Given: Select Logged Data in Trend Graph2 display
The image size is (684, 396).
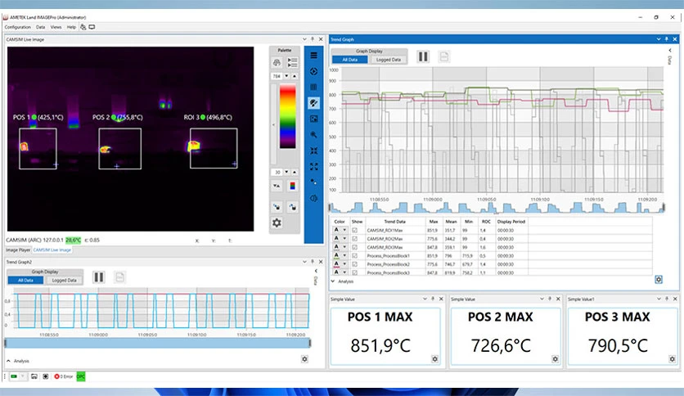Looking at the screenshot, I should tap(64, 281).
